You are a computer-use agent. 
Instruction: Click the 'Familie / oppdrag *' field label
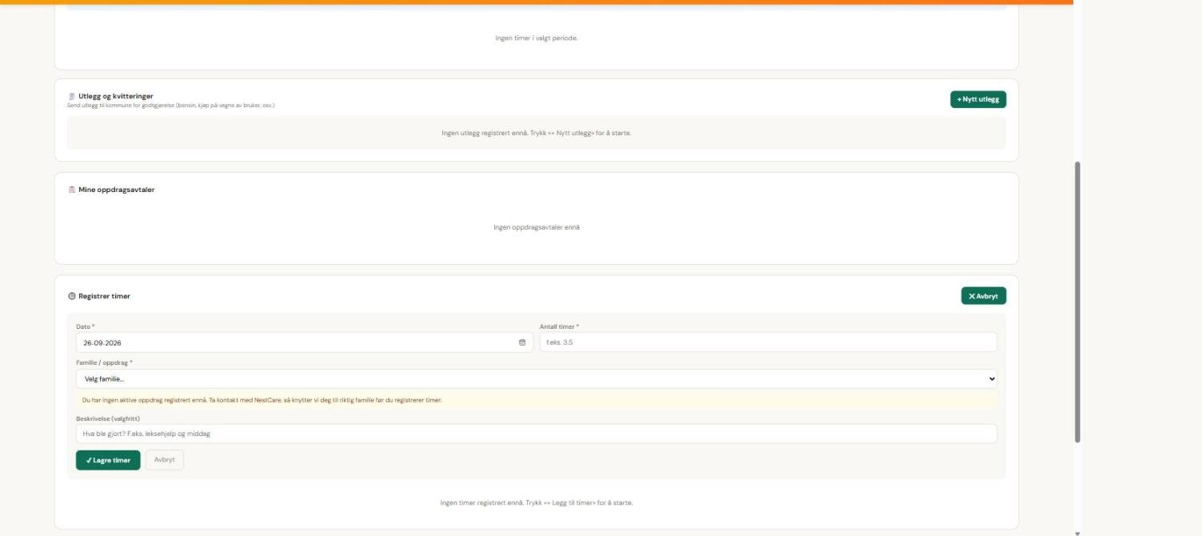[104, 362]
